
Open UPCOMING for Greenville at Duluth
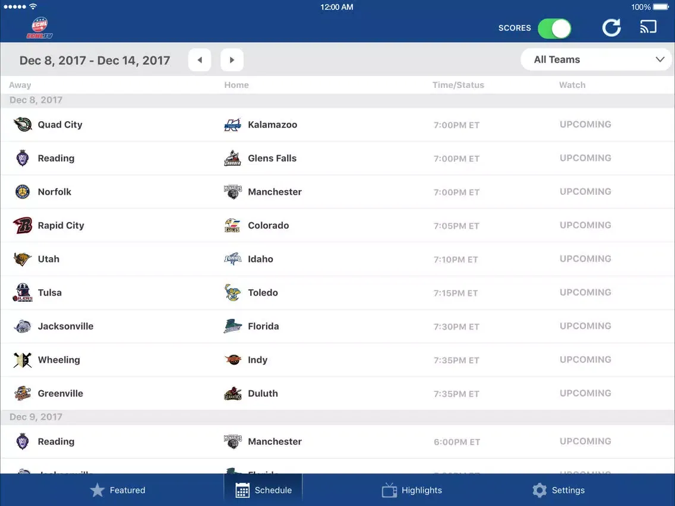point(585,393)
